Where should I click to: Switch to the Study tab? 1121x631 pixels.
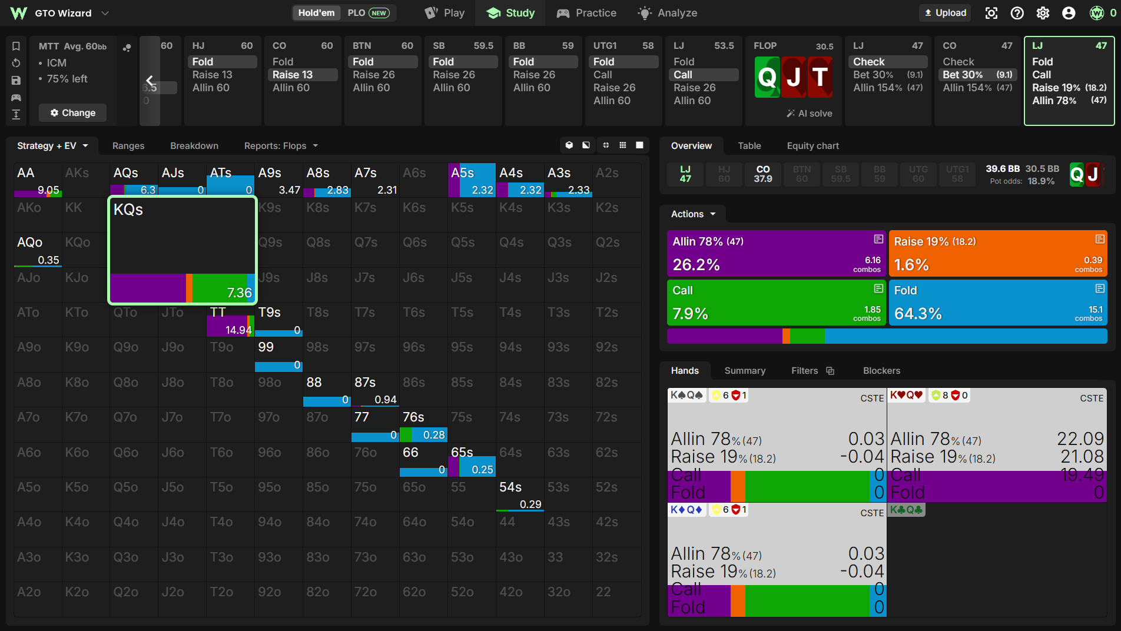510,13
